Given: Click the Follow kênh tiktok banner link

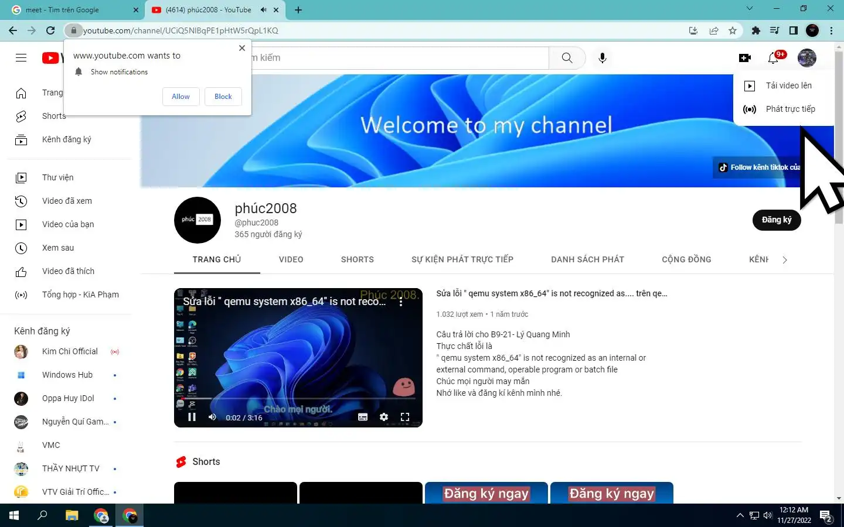Looking at the screenshot, I should coord(759,167).
